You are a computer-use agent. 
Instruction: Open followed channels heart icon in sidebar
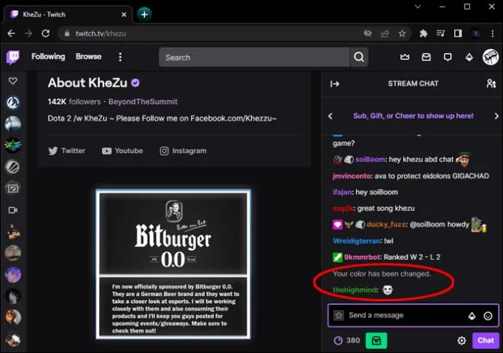coord(13,81)
